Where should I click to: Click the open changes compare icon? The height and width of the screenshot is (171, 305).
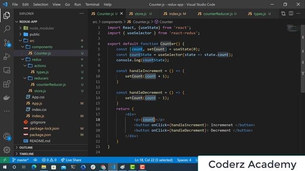[x=283, y=14]
